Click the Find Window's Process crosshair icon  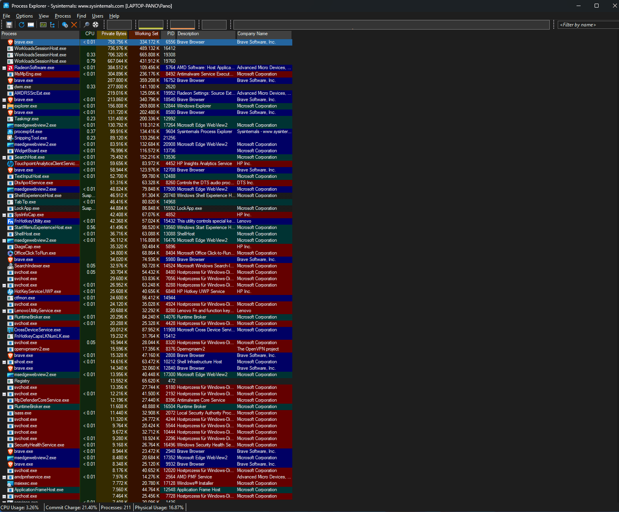(95, 25)
